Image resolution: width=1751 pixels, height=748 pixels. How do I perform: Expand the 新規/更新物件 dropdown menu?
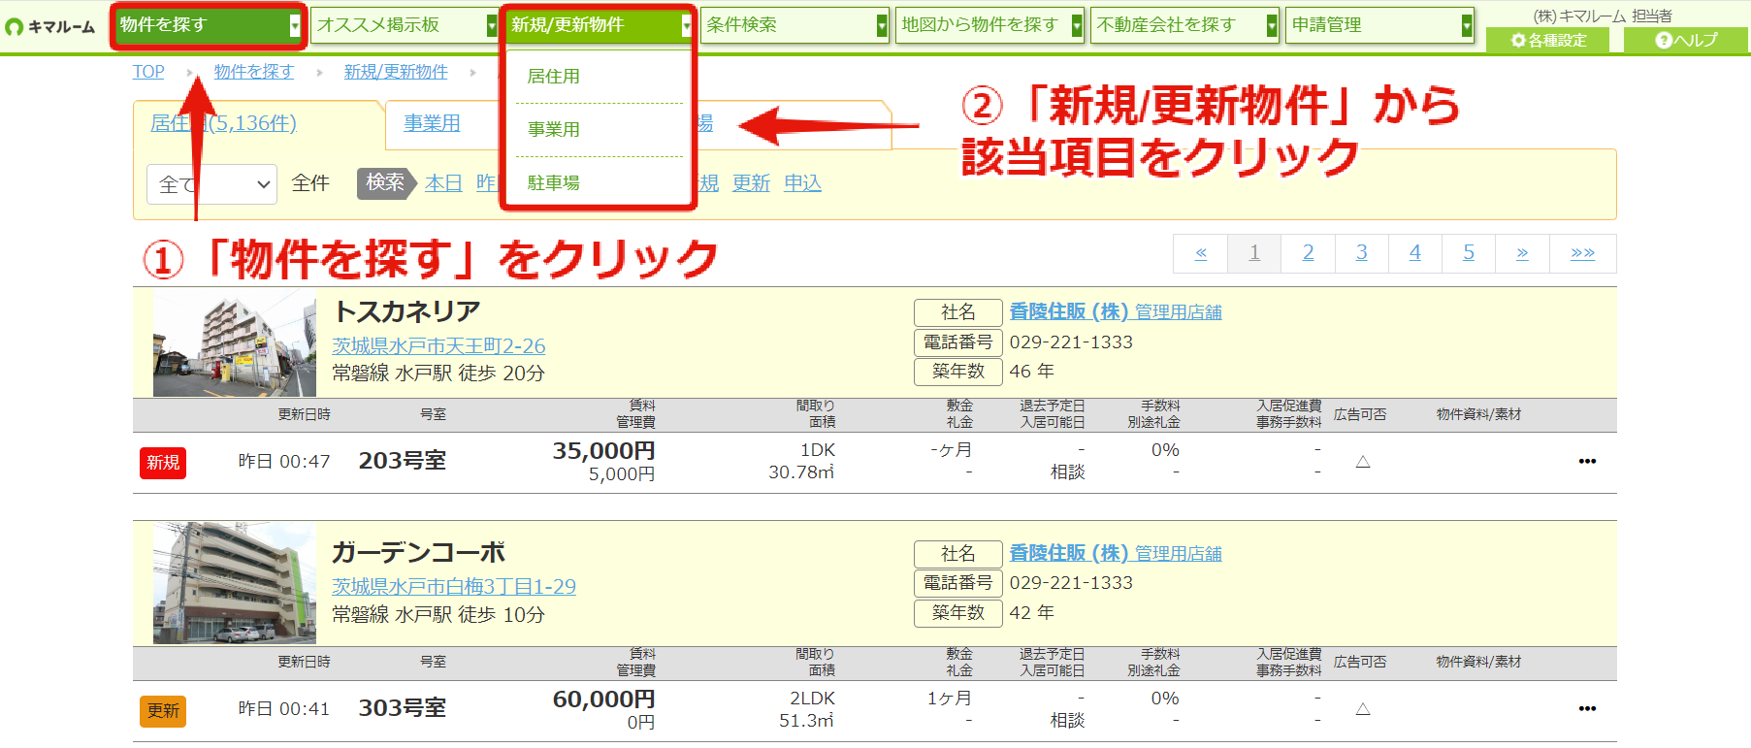[686, 26]
